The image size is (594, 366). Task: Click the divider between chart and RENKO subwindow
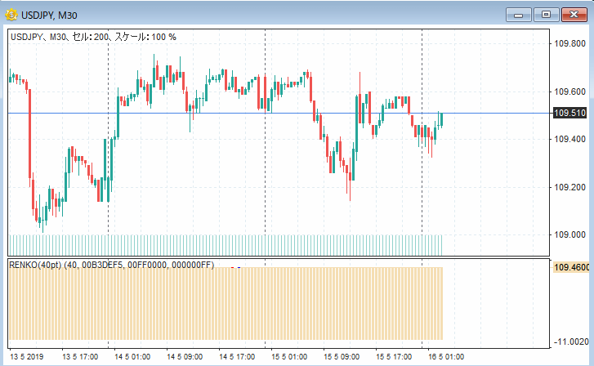(278, 257)
